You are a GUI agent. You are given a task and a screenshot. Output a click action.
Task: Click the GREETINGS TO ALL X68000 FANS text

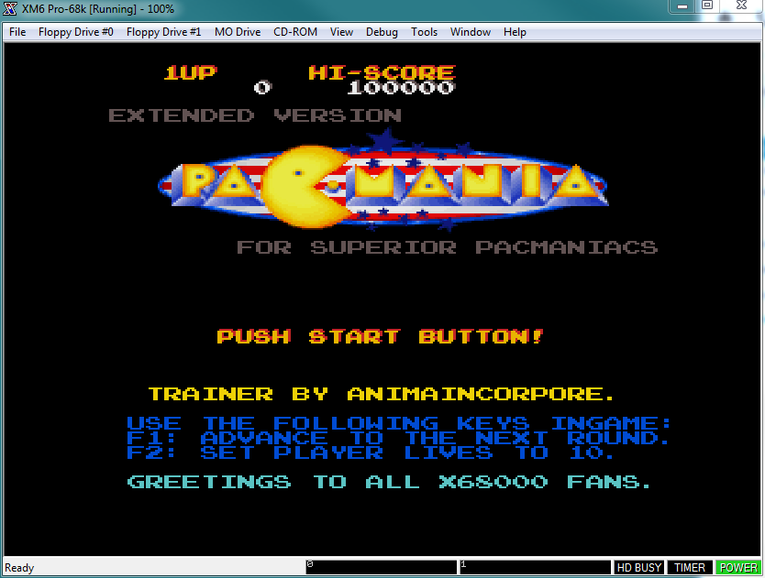tap(389, 482)
